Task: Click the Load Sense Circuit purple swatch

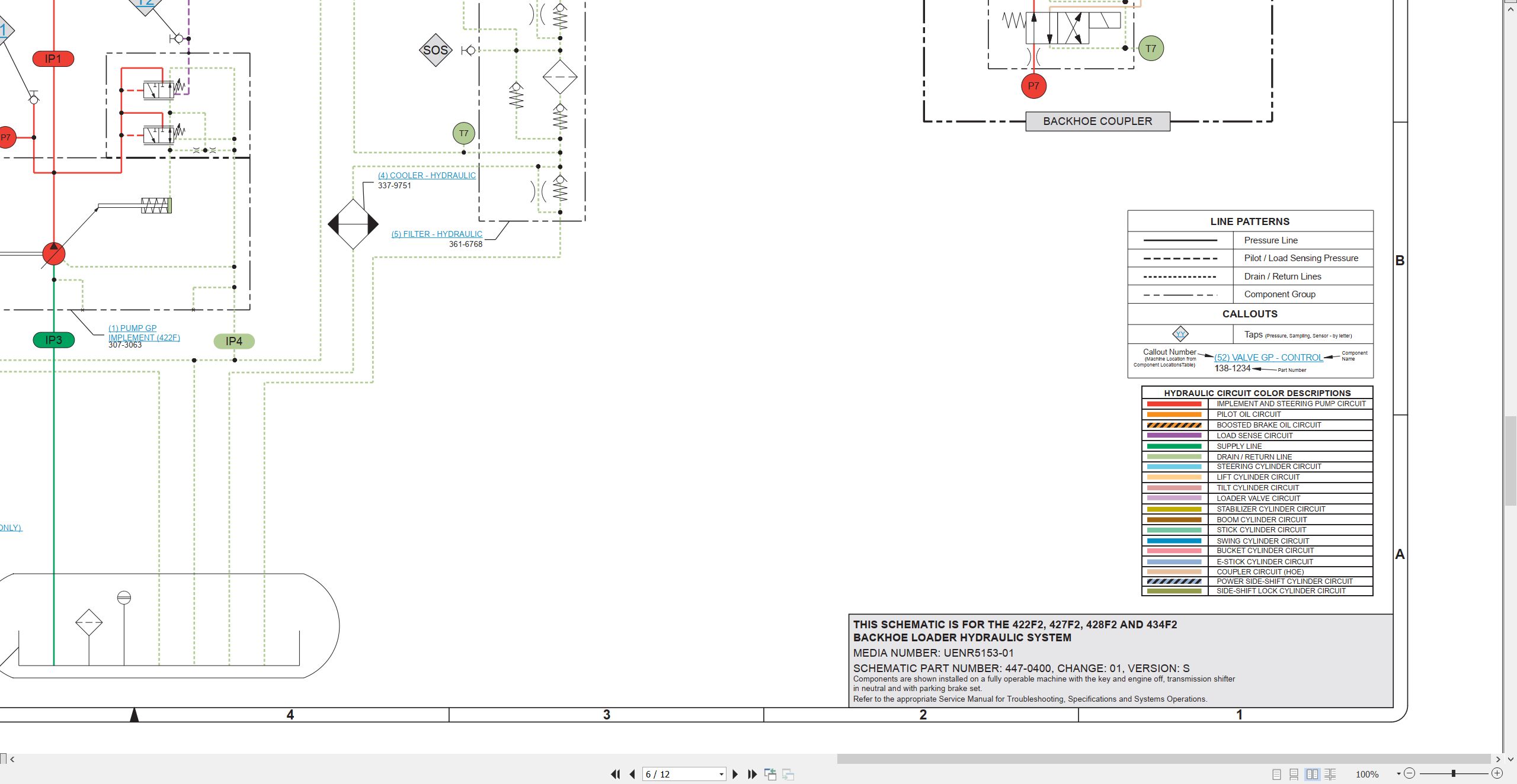Action: (1174, 435)
